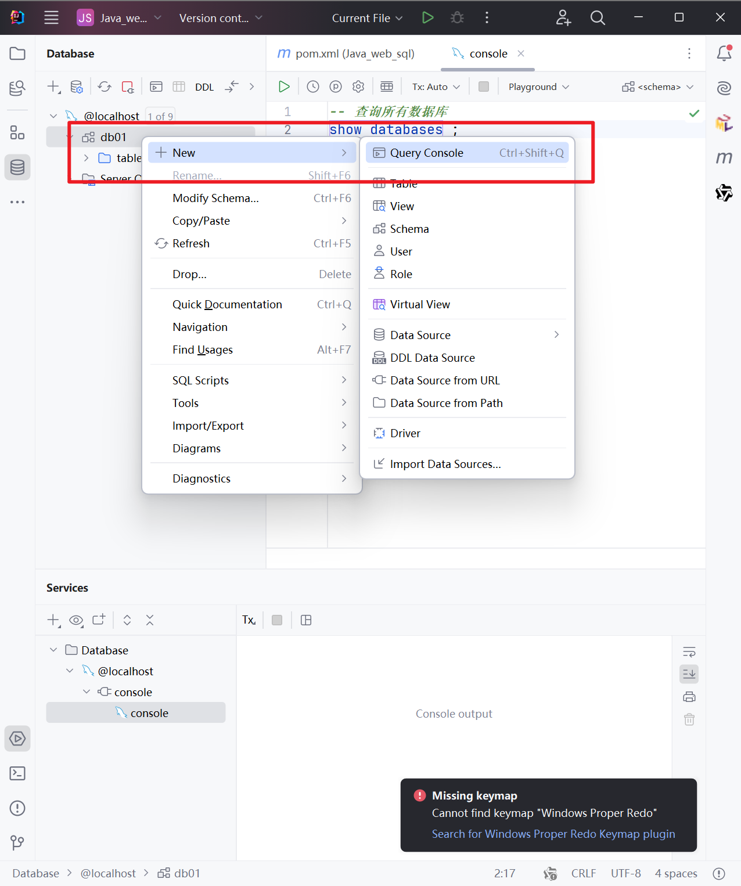The image size is (741, 886).
Task: Click the UTF-8 encoding in status bar
Action: 626,873
